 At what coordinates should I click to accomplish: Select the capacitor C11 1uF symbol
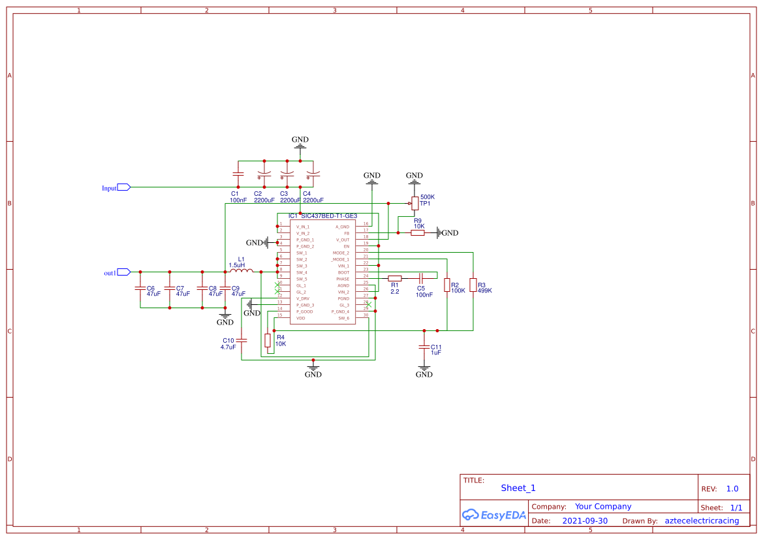(424, 347)
